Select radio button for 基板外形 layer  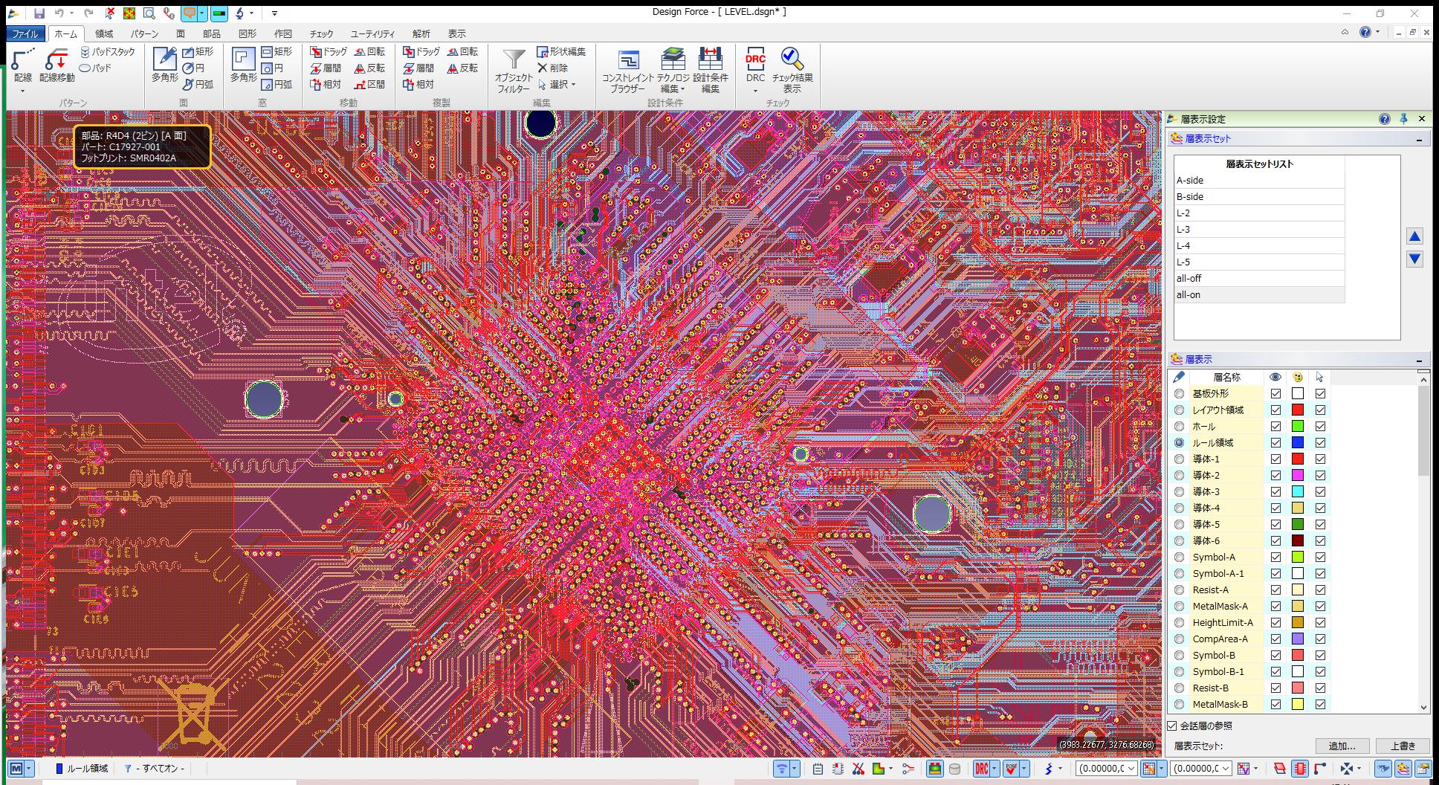coord(1179,393)
